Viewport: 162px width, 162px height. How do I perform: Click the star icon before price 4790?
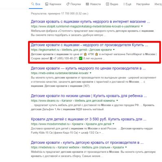click(85, 54)
